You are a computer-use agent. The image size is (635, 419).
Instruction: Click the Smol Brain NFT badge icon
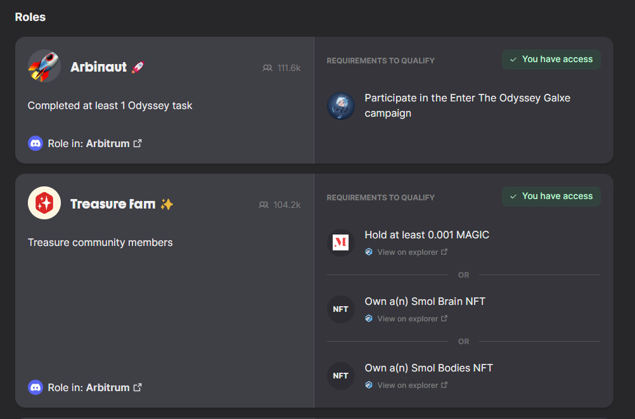coord(341,309)
